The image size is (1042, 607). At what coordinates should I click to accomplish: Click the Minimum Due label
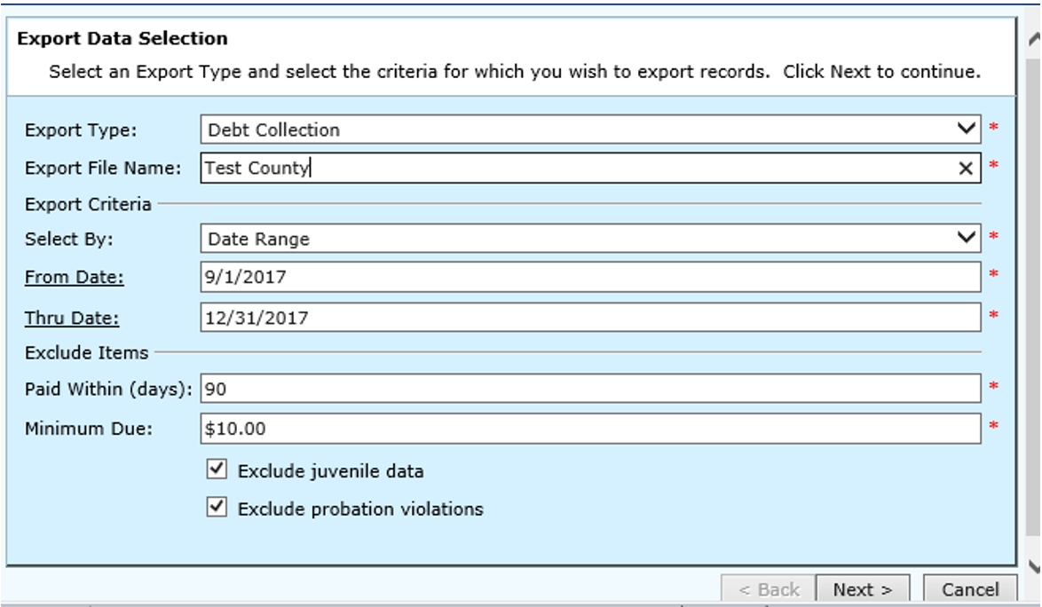[89, 429]
